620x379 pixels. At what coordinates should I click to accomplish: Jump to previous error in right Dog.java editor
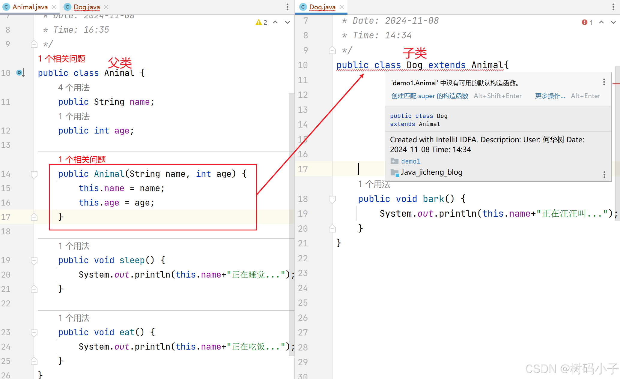pos(601,23)
